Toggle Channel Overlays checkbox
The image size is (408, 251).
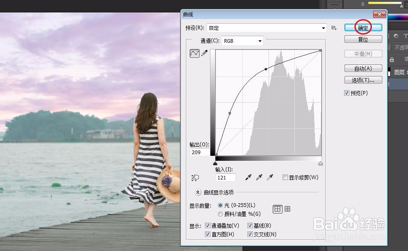pos(208,226)
